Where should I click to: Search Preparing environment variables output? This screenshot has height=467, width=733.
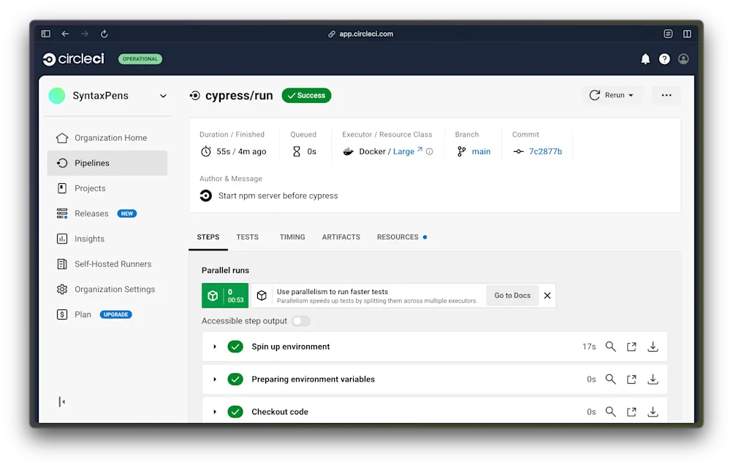pos(610,379)
